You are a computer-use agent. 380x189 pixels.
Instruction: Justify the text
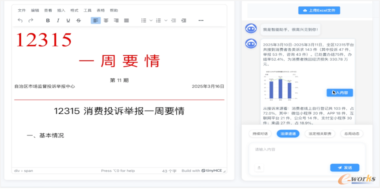click(126, 20)
